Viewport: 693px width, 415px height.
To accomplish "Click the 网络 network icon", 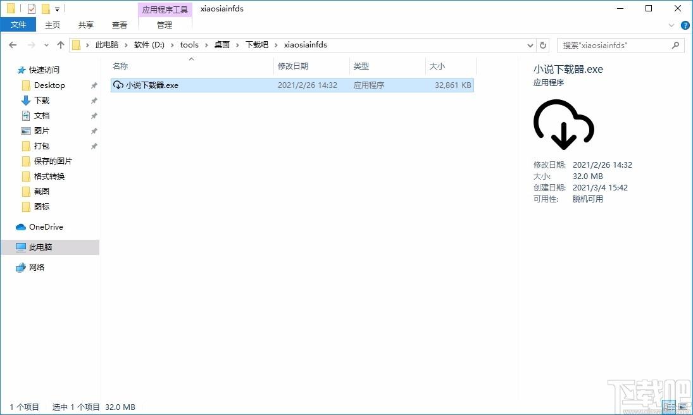I will pos(21,268).
